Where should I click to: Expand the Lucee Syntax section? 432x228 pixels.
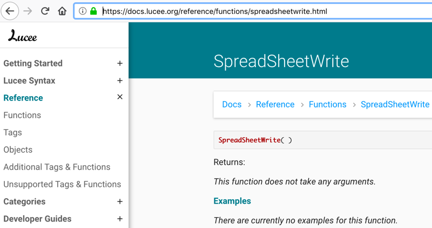point(119,81)
